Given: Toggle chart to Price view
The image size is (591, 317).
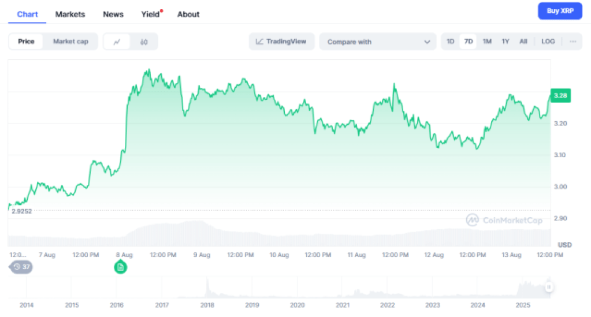Looking at the screenshot, I should 26,42.
